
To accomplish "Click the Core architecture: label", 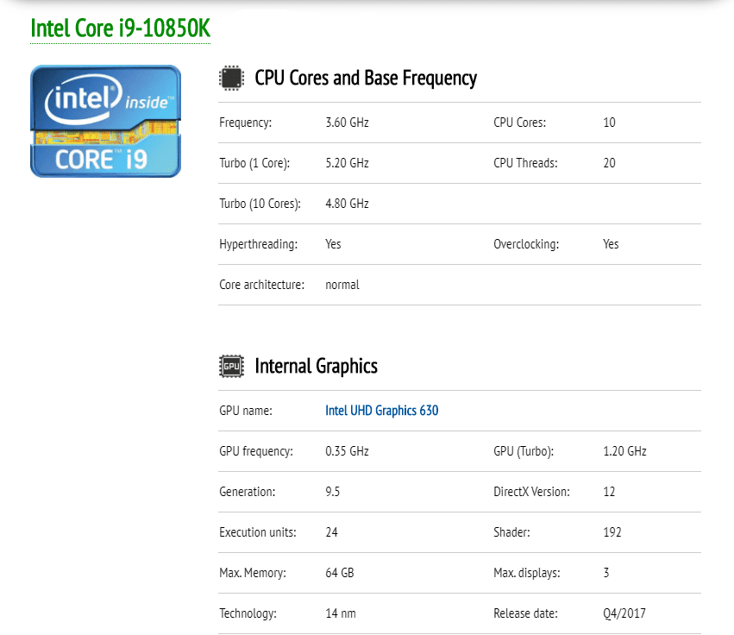I will 261,285.
